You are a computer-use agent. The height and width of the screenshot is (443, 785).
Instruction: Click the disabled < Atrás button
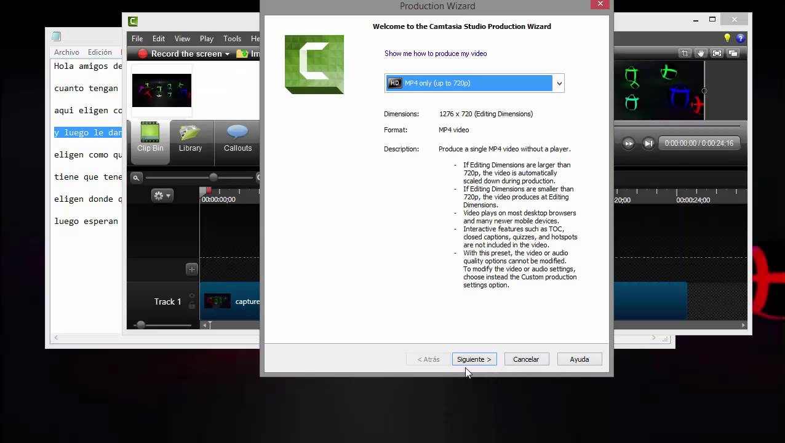428,359
